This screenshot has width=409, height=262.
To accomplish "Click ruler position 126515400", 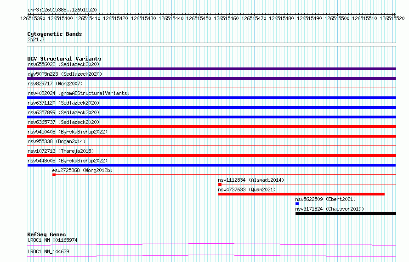I will pos(61,18).
